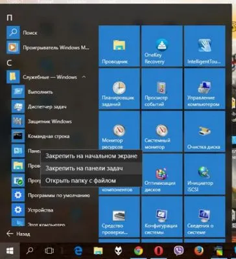Open the Конфигурация системы tile
Screen dimensions: 236x259
tap(162, 217)
